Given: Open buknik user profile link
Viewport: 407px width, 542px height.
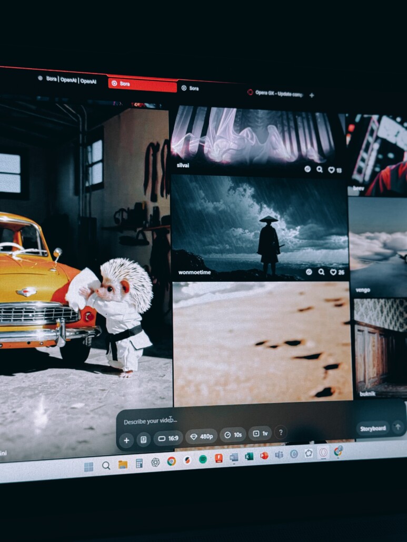Looking at the screenshot, I should 367,394.
